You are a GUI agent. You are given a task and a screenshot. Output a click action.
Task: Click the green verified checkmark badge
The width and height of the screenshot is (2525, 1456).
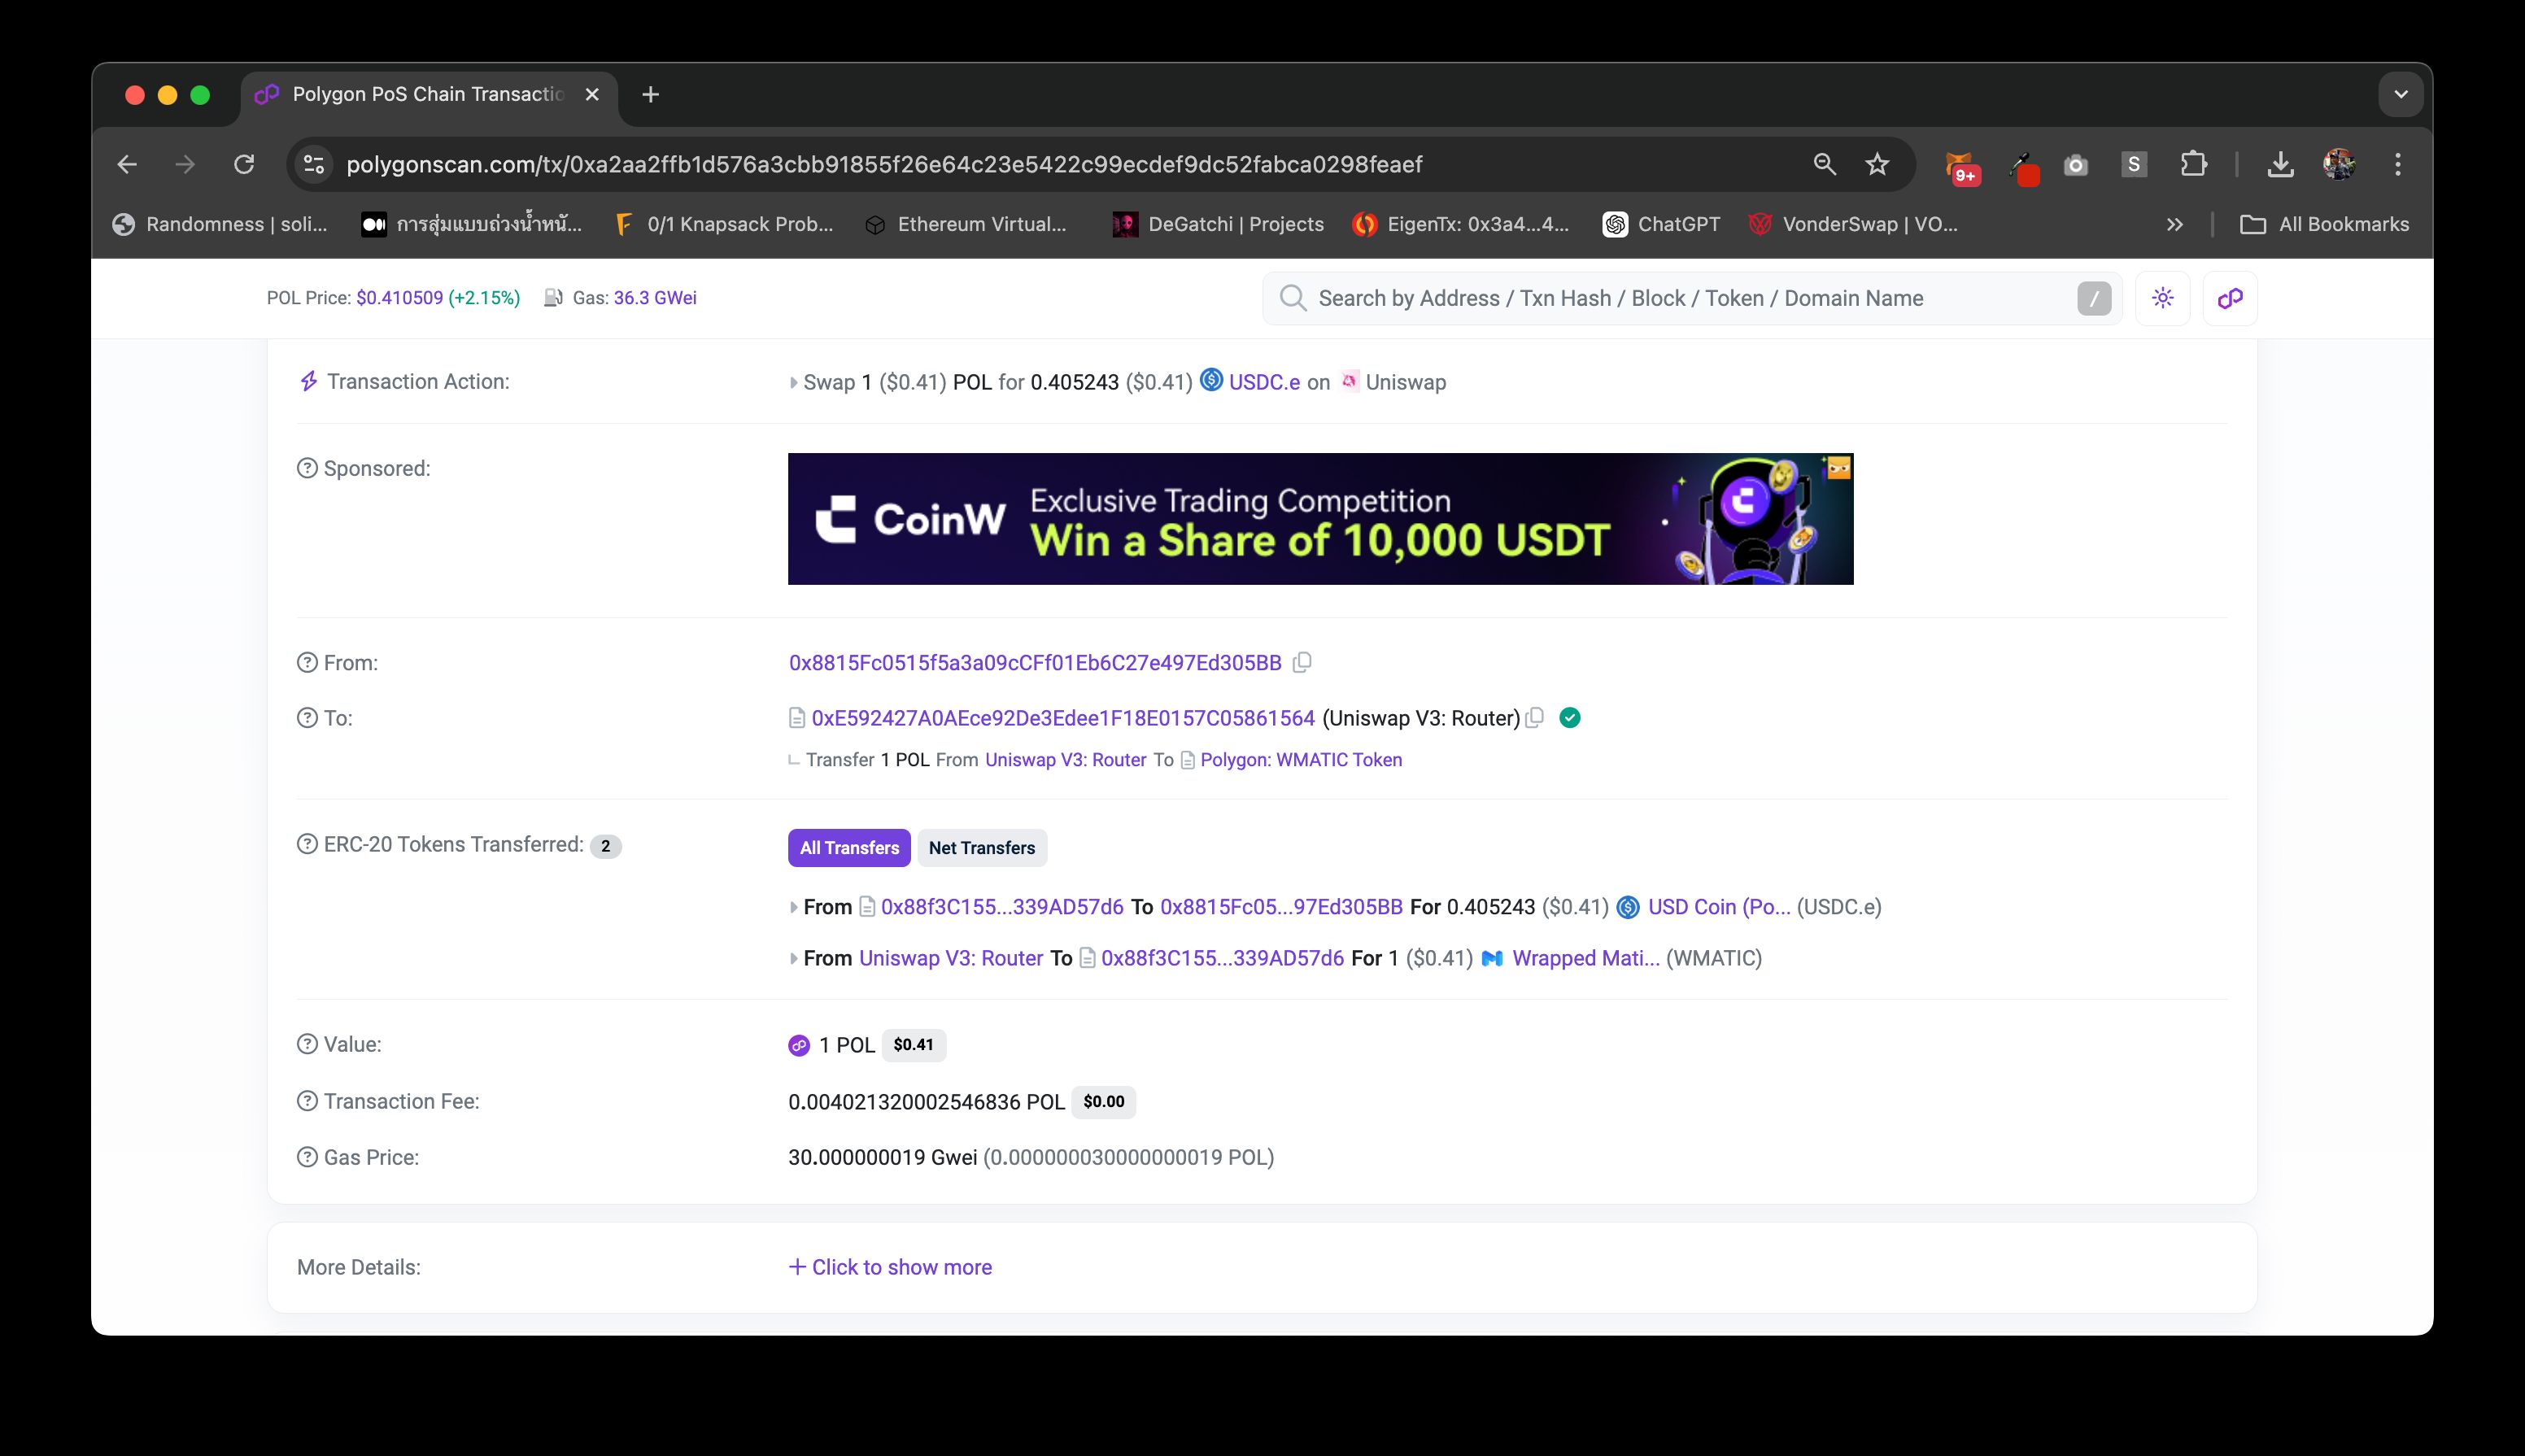click(x=1570, y=718)
